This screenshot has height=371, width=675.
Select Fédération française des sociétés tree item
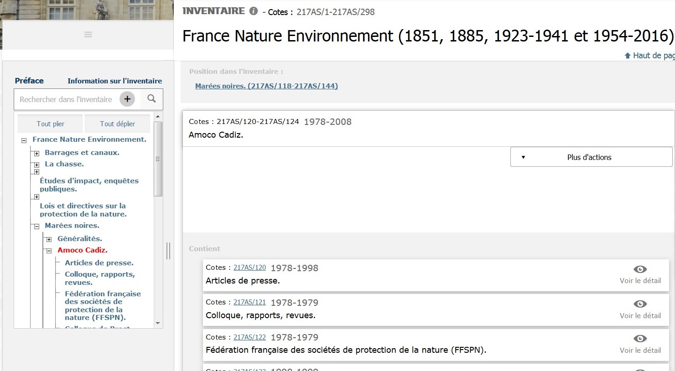pyautogui.click(x=103, y=305)
